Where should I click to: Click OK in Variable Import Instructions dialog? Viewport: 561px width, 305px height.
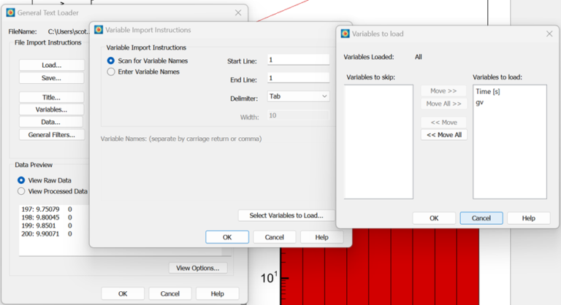pos(226,237)
